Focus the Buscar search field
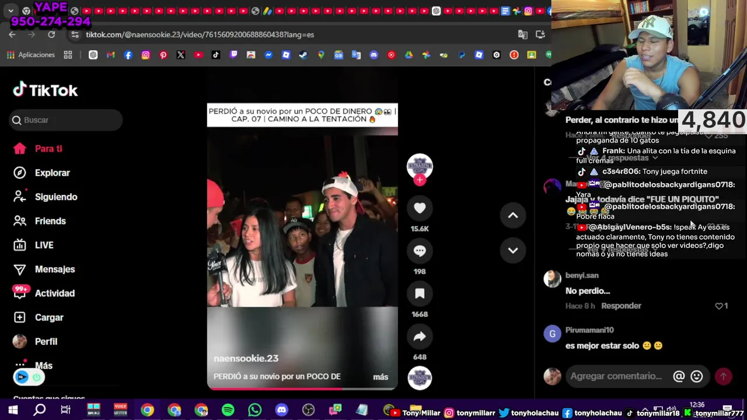This screenshot has width=747, height=420. pyautogui.click(x=65, y=120)
